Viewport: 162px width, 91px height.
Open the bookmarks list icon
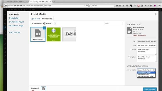tap(120, 6)
